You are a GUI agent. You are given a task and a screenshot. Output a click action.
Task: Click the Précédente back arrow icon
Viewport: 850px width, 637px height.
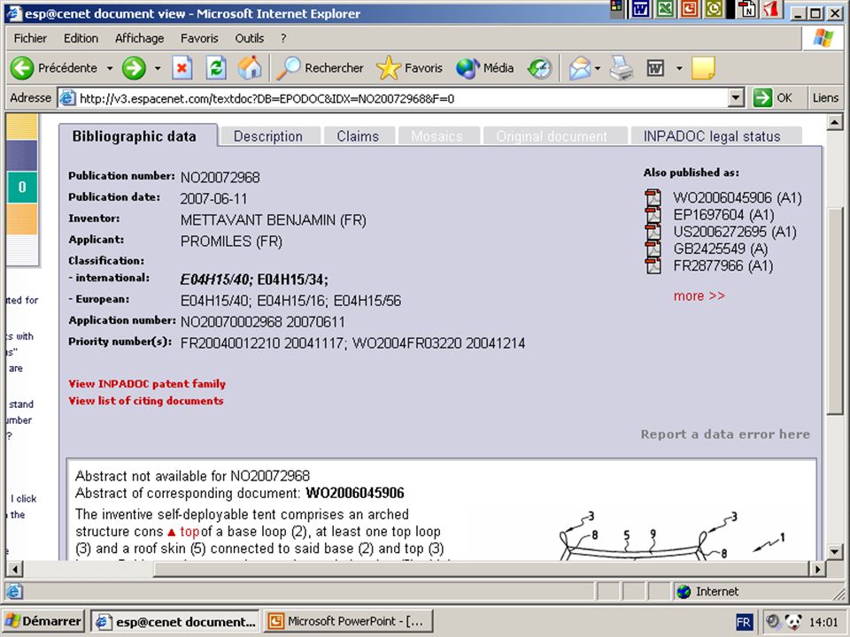(x=22, y=68)
